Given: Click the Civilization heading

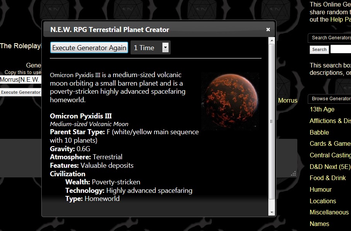Looking at the screenshot, I should (68, 174).
